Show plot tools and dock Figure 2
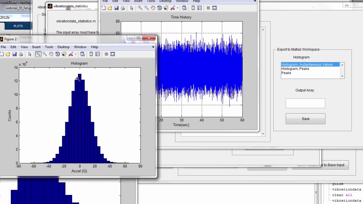The image size is (363, 204). coord(113,54)
